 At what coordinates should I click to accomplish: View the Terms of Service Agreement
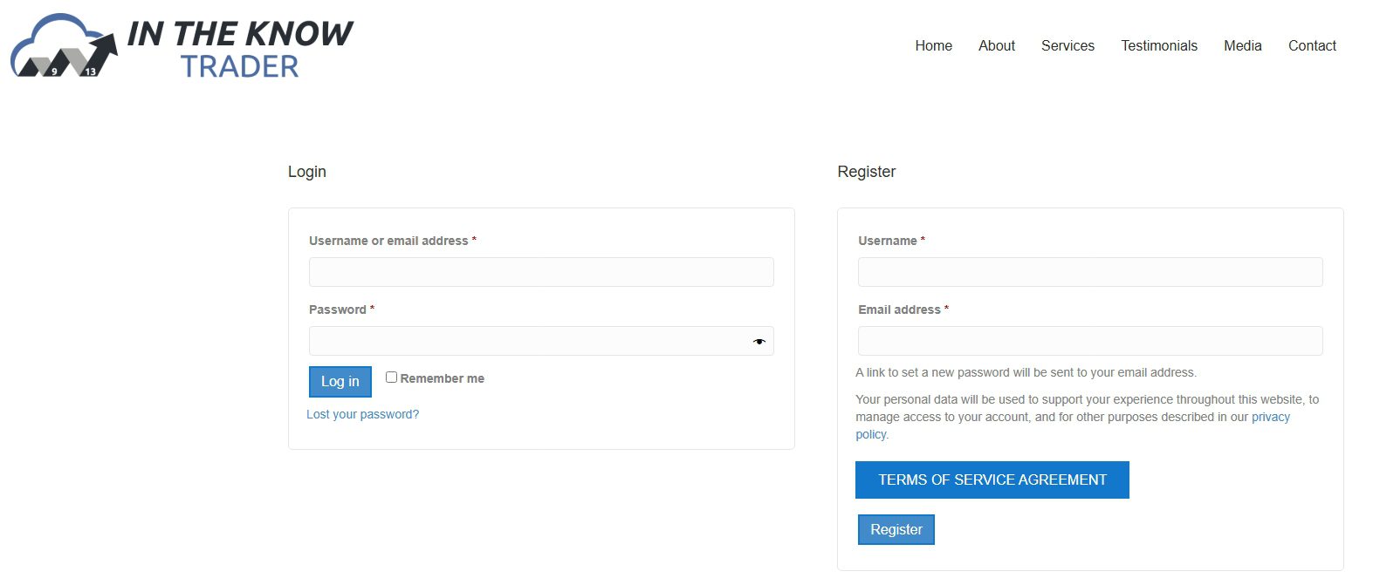click(992, 480)
